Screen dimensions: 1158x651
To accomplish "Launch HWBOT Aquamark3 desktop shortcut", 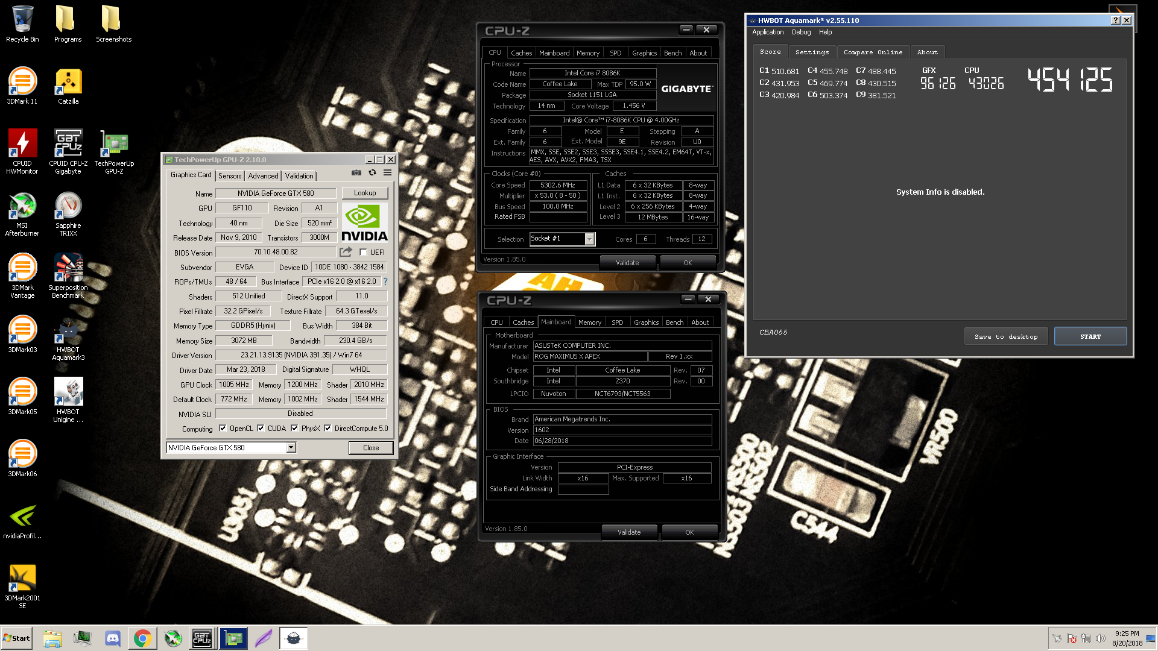I will (x=68, y=338).
